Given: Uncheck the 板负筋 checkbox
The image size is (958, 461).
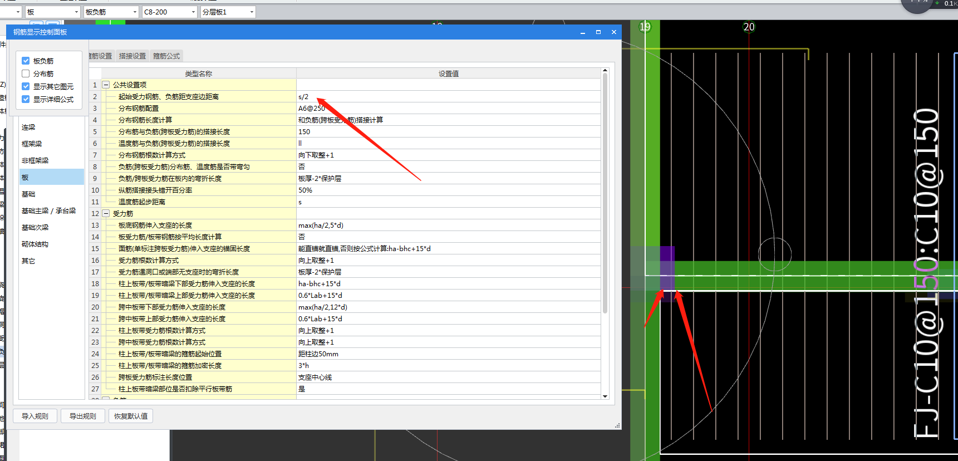Looking at the screenshot, I should [26, 61].
